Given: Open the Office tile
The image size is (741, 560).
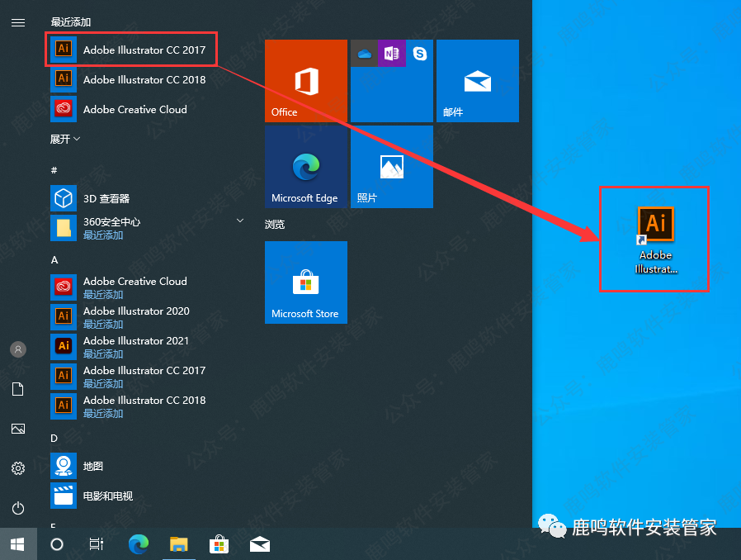Looking at the screenshot, I should [x=305, y=81].
